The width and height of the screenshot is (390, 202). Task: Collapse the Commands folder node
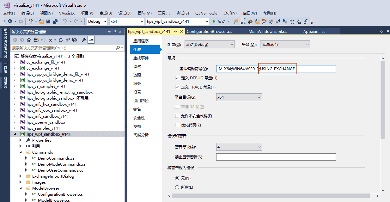[x=20, y=152]
